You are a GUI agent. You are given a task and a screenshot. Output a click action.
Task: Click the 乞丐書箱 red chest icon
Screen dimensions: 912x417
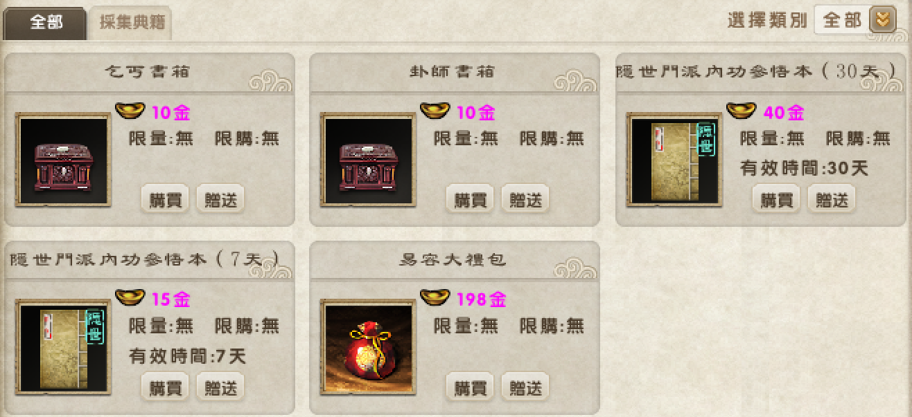tap(64, 161)
